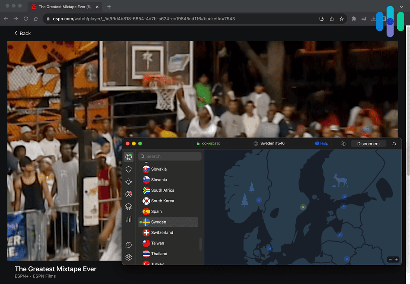Open the VPN servers globe panel
Screen dimensions: 410x284
129,157
